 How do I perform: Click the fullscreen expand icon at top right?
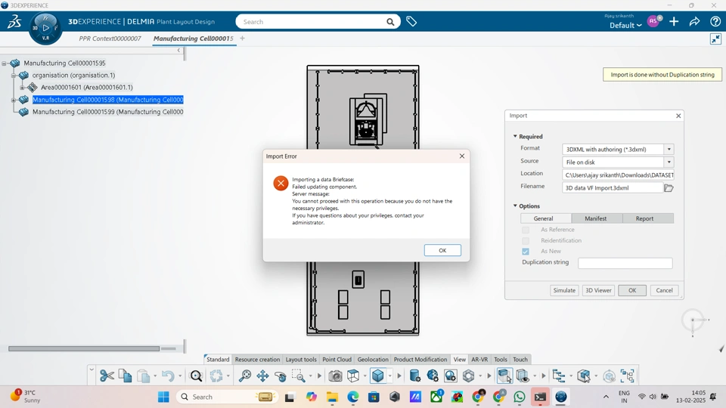coord(715,39)
